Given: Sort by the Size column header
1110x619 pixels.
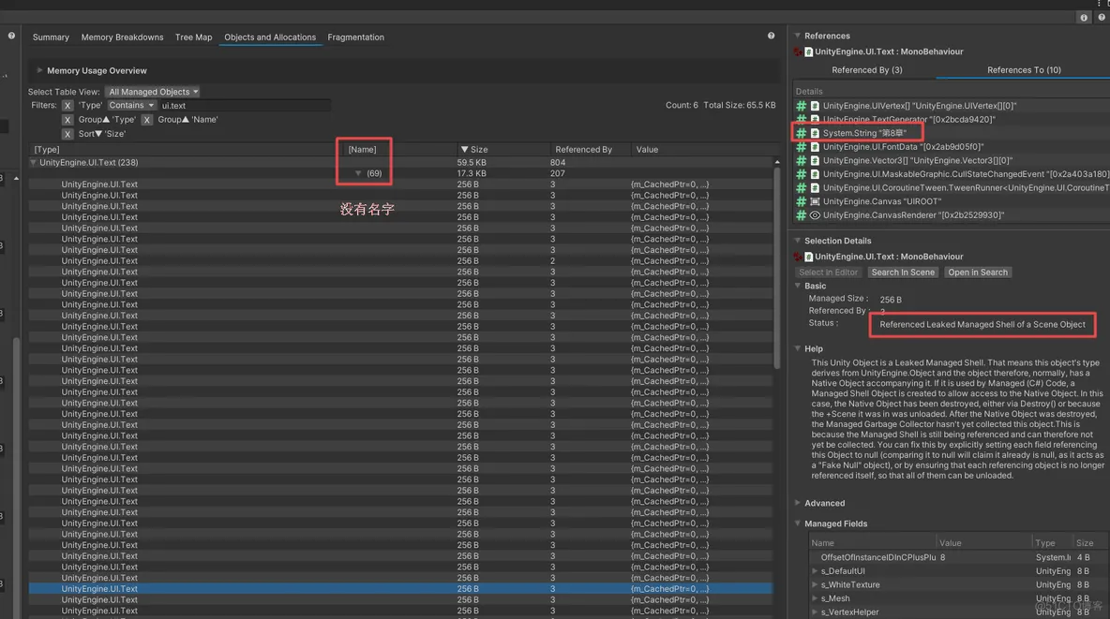Looking at the screenshot, I should point(502,149).
